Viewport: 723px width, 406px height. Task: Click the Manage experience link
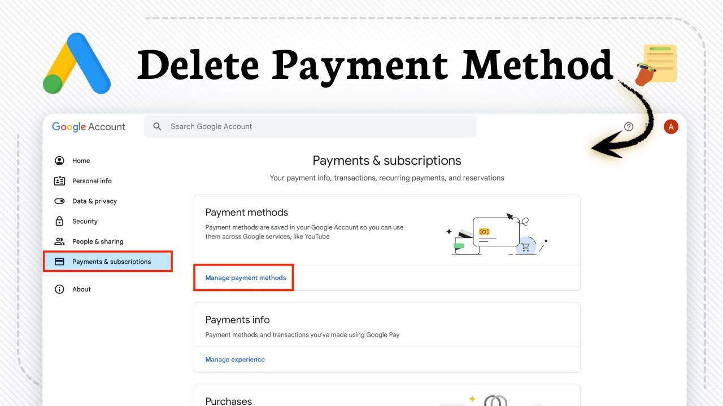pos(235,360)
